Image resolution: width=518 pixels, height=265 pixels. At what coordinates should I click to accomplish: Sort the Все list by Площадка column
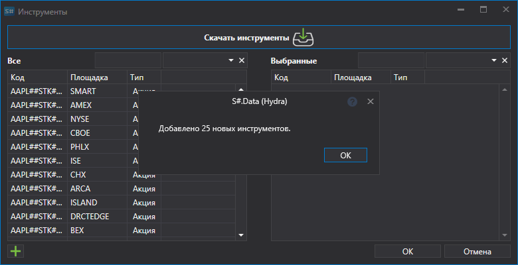tap(97, 78)
